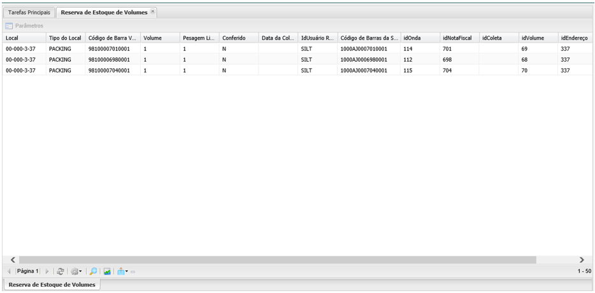Open the export dropdown in bottom toolbar
The width and height of the screenshot is (595, 293).
(x=122, y=271)
